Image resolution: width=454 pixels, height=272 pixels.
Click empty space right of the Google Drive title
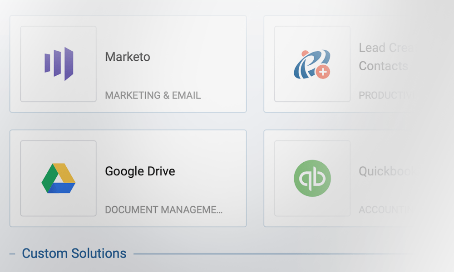pyautogui.click(x=209, y=171)
